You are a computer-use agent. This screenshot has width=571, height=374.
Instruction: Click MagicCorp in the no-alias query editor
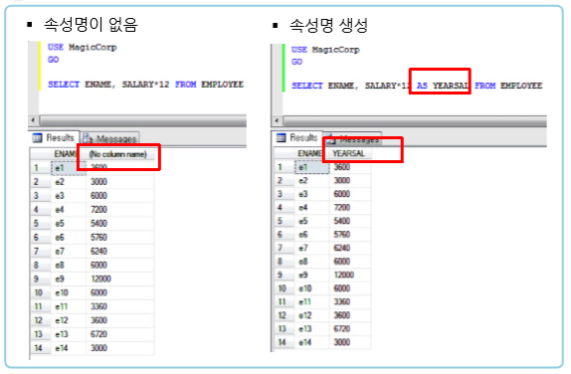click(93, 47)
